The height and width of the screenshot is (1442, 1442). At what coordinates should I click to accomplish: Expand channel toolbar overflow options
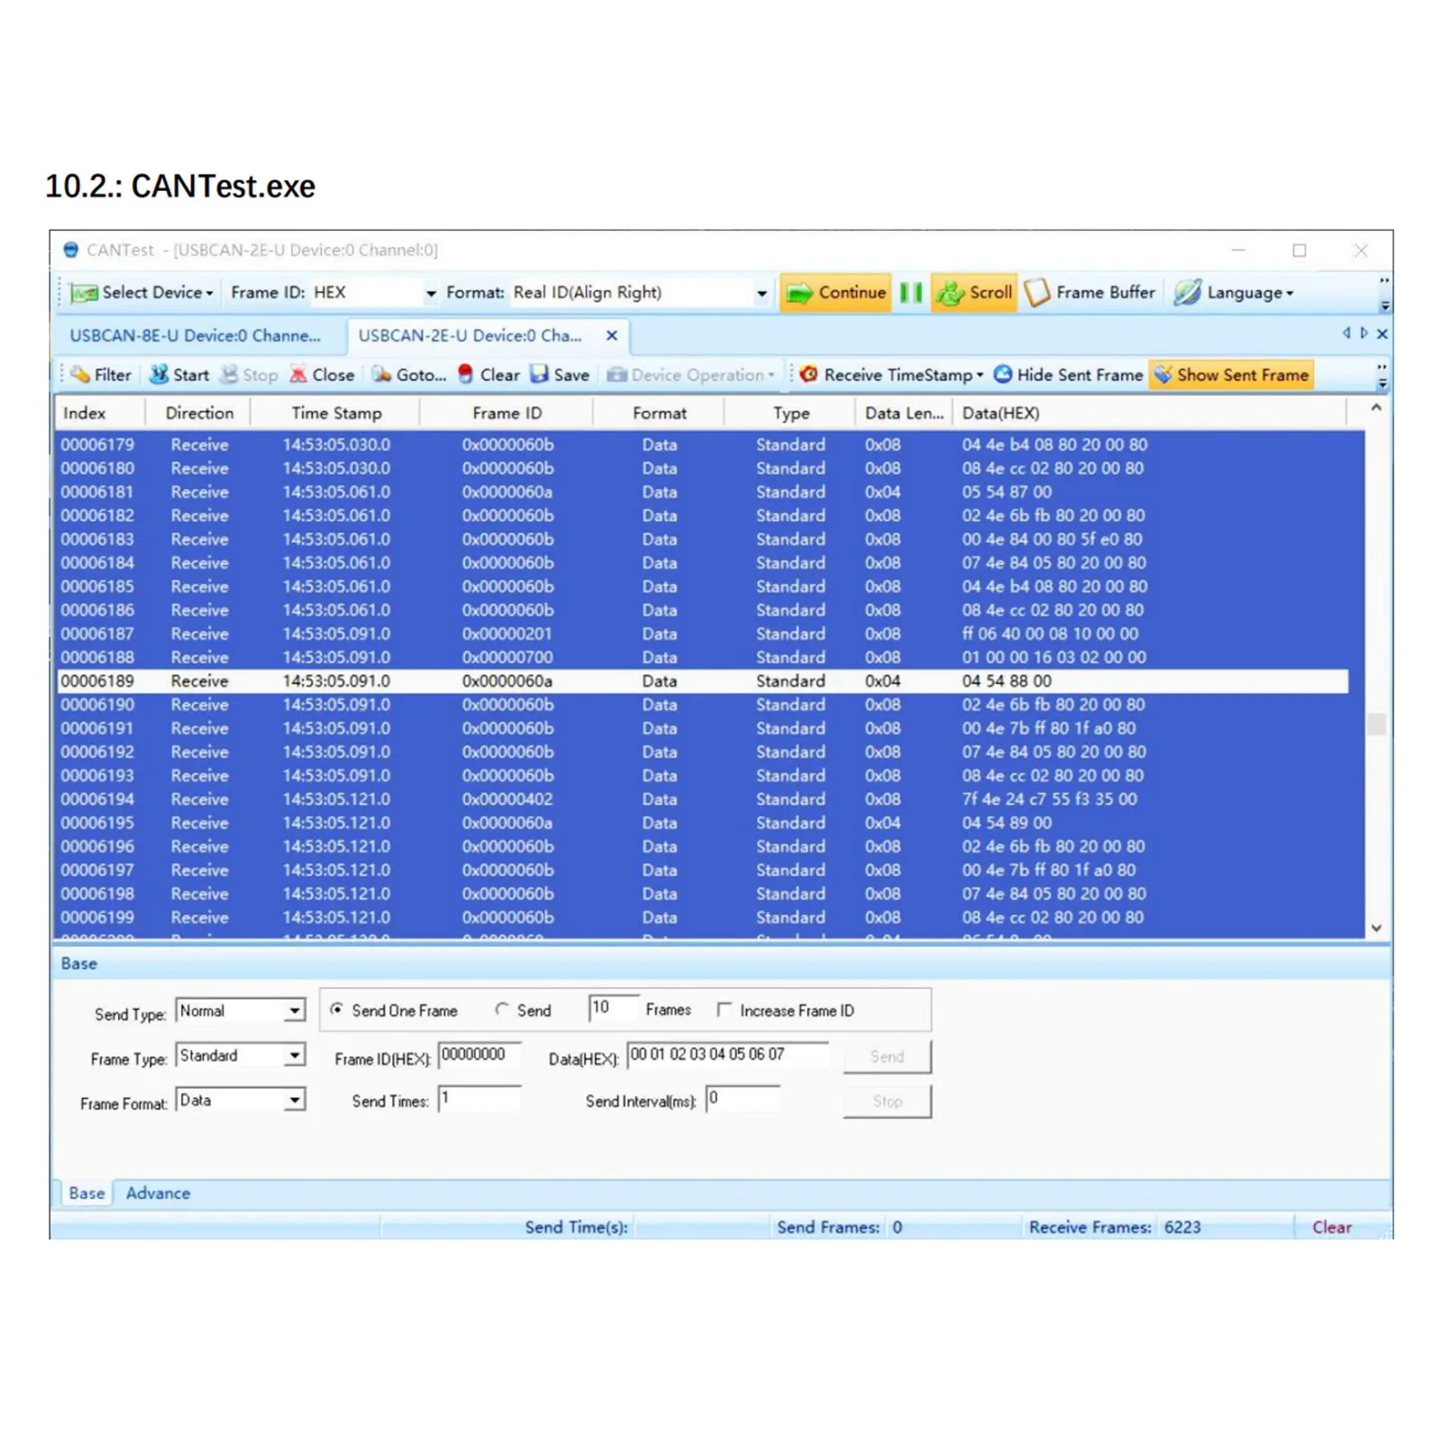tap(1383, 376)
